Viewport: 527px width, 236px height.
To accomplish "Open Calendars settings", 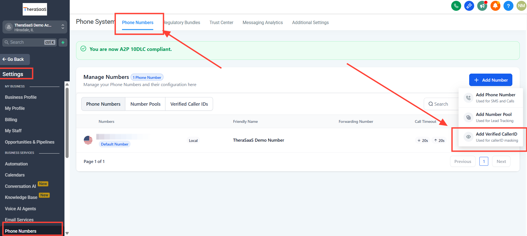I will pos(15,175).
